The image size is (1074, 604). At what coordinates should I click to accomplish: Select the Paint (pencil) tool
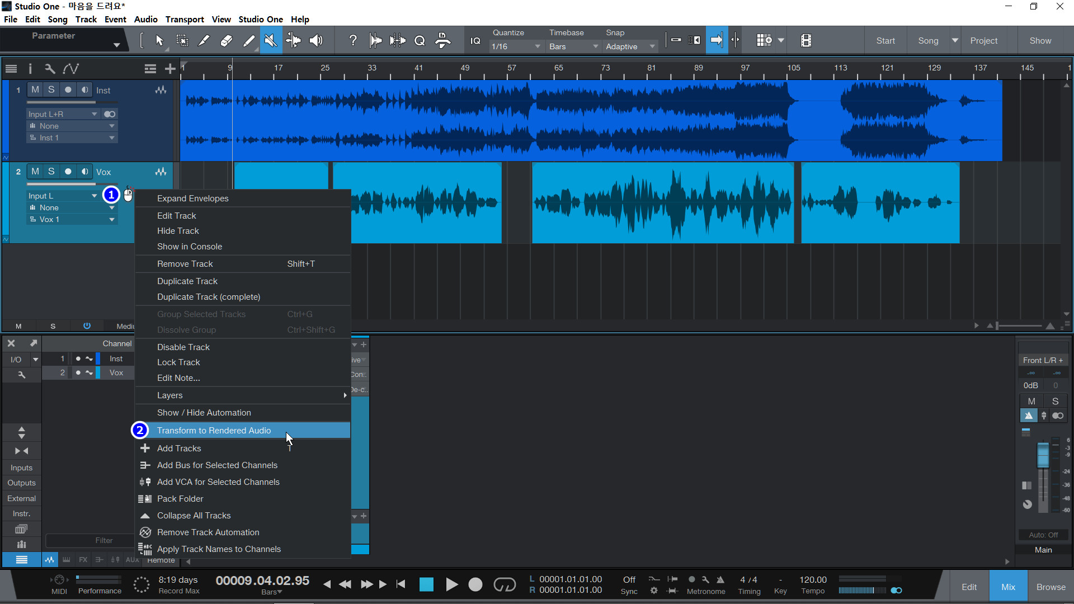(249, 40)
